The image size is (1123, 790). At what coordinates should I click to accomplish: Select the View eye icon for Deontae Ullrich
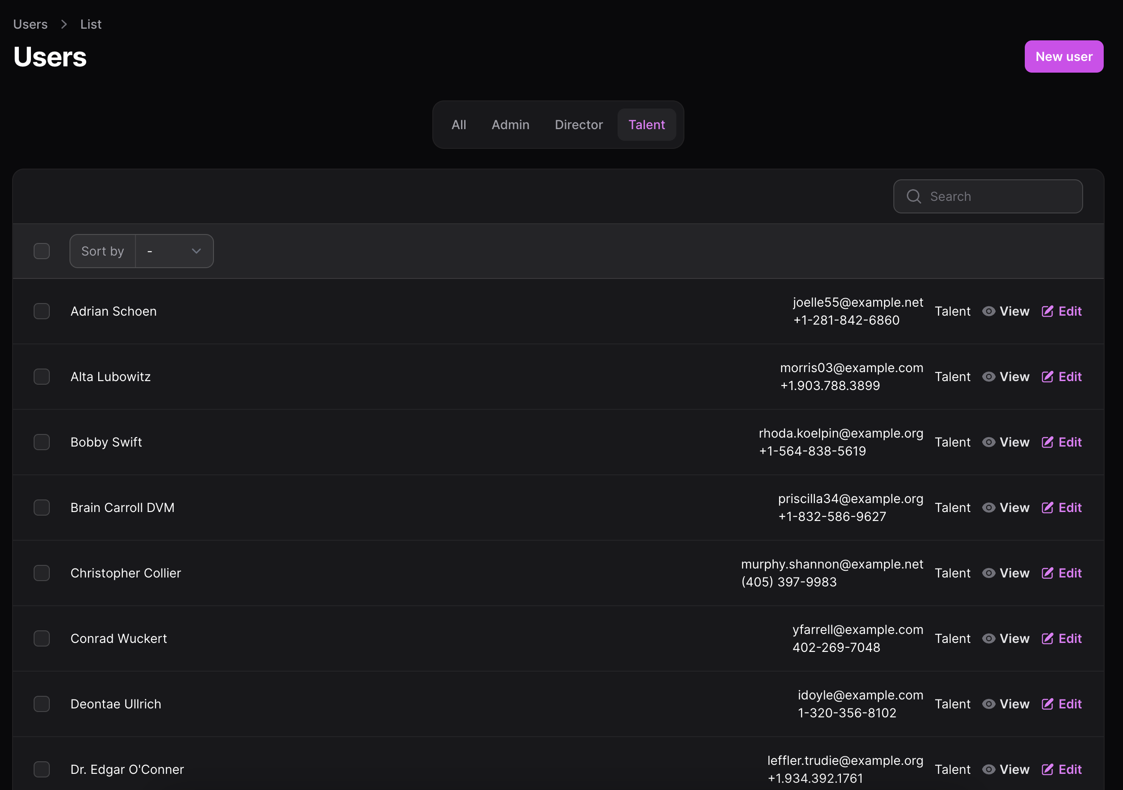pos(989,704)
